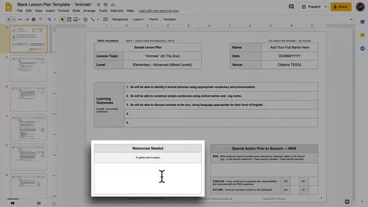Select slide 3 thumbnail

29,98
